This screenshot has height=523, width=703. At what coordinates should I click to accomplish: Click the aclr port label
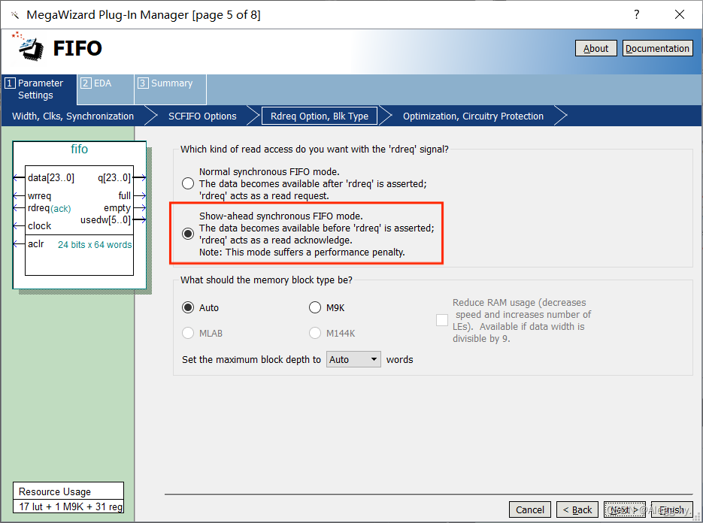pyautogui.click(x=36, y=243)
